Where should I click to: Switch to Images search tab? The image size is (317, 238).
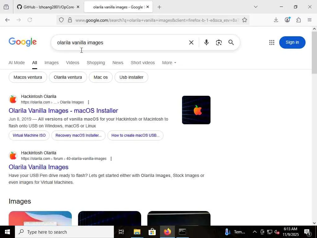52,63
